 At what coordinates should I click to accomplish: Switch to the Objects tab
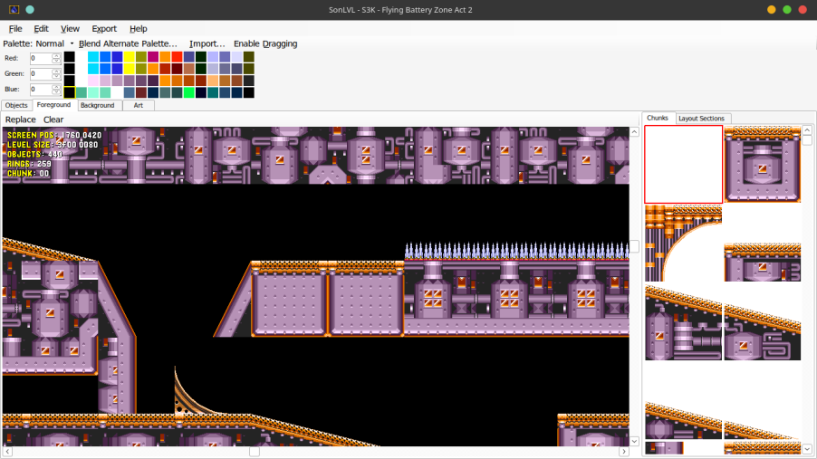click(16, 105)
